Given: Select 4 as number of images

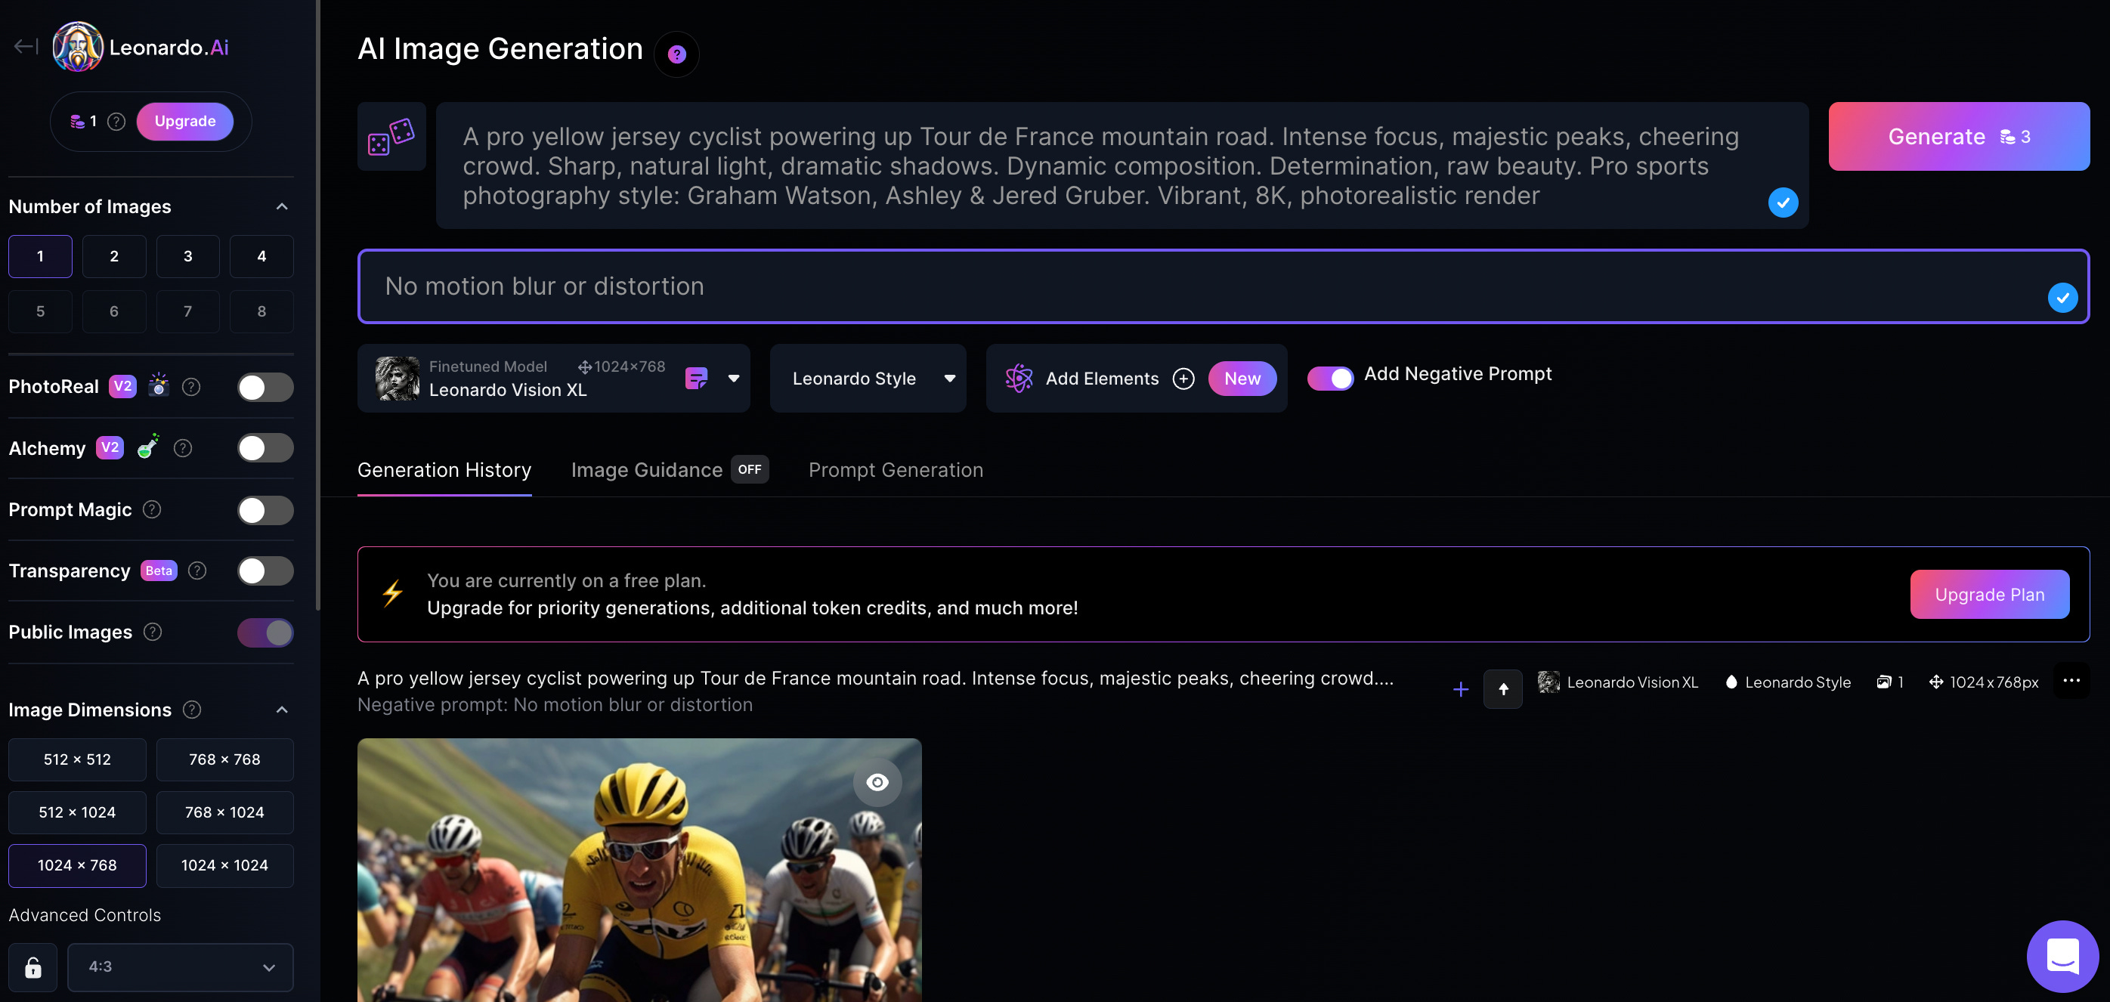Looking at the screenshot, I should coord(261,256).
